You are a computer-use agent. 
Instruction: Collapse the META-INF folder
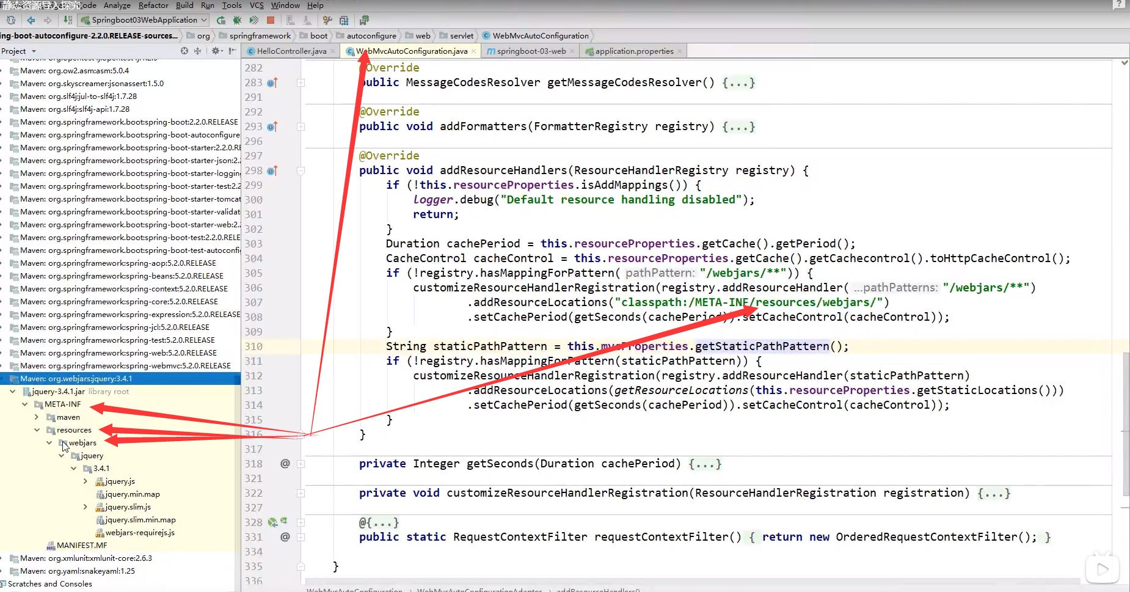pyautogui.click(x=24, y=404)
